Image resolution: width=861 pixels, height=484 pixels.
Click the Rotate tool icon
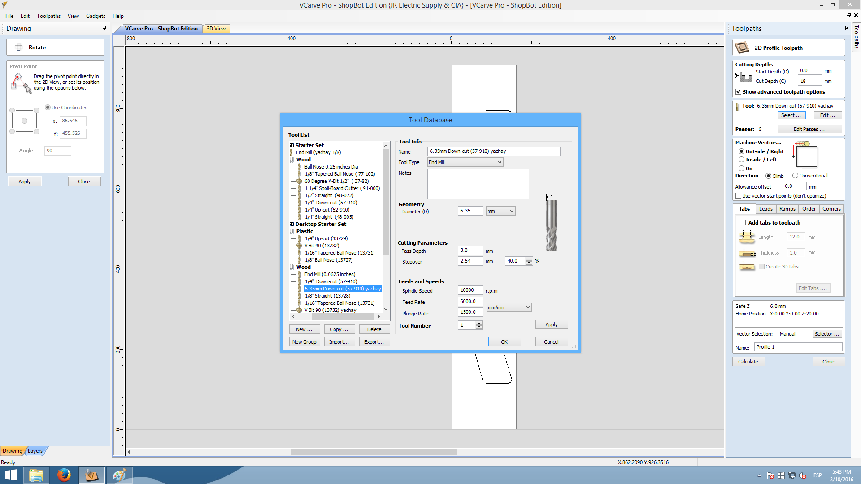coord(19,47)
